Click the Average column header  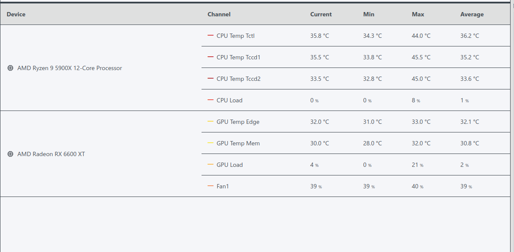[472, 14]
